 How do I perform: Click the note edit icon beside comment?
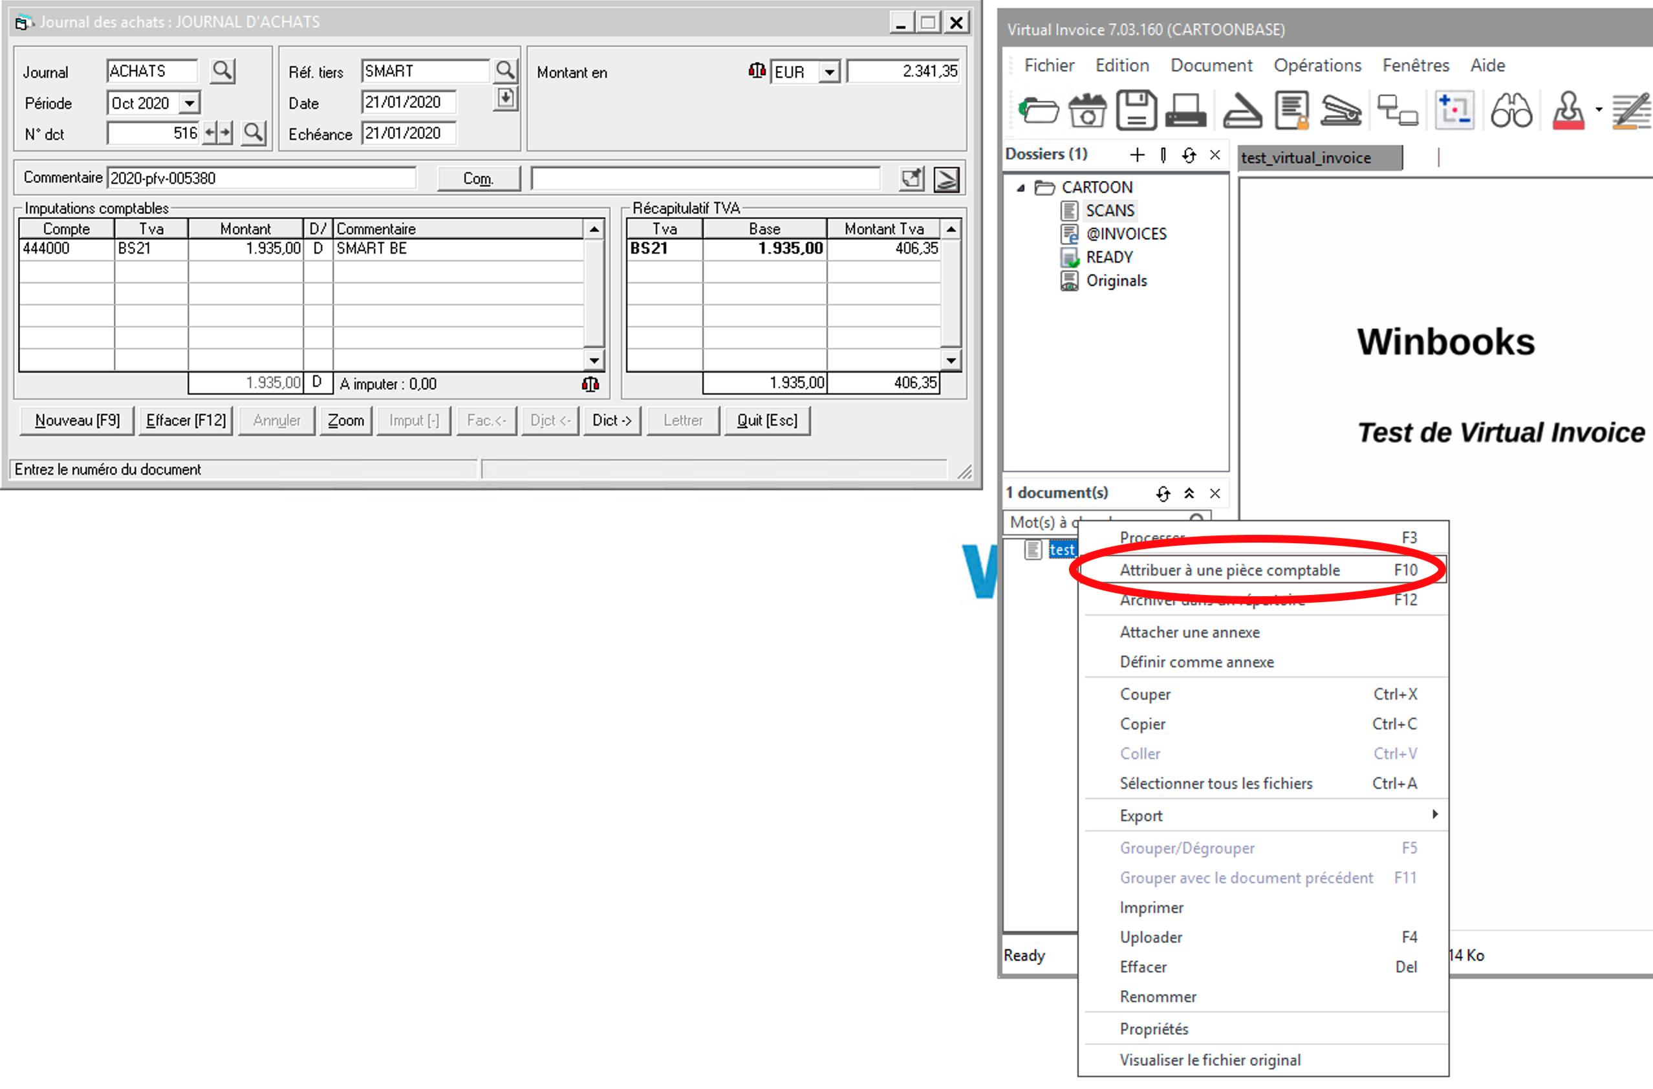point(912,178)
